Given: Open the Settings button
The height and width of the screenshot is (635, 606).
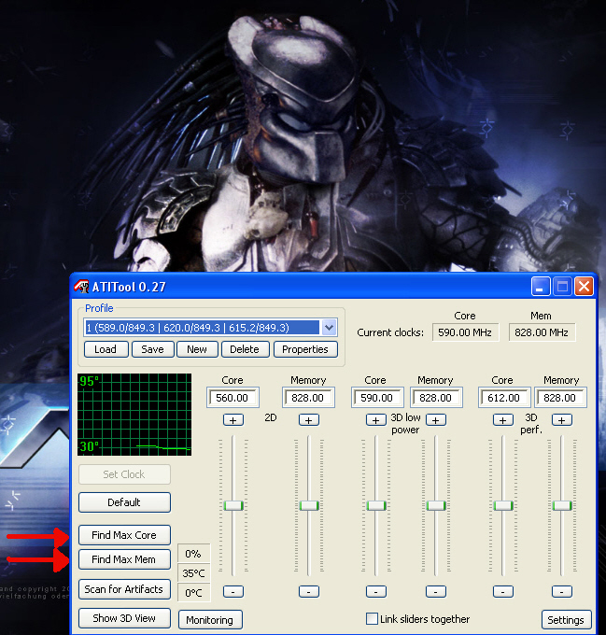Looking at the screenshot, I should (x=566, y=620).
